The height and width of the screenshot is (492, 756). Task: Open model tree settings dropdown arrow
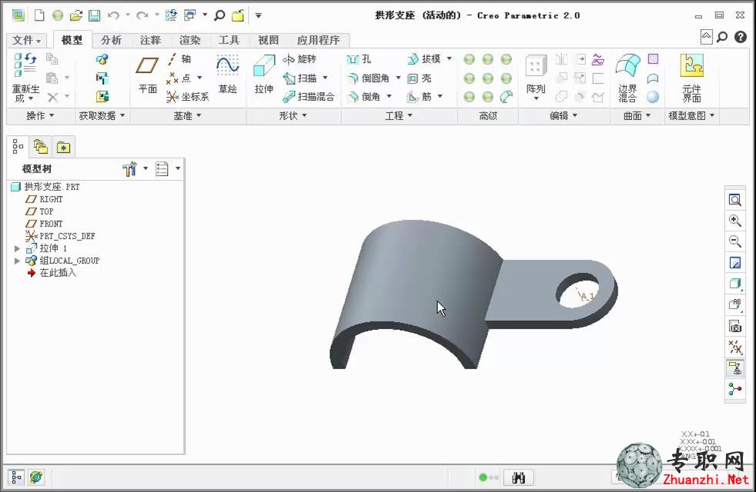[x=146, y=168]
